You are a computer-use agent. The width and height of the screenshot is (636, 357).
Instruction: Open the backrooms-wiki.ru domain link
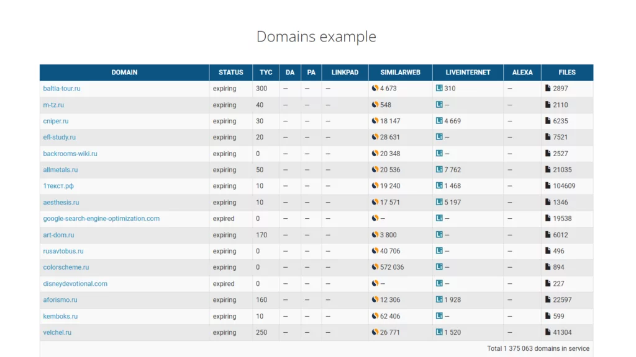(70, 154)
